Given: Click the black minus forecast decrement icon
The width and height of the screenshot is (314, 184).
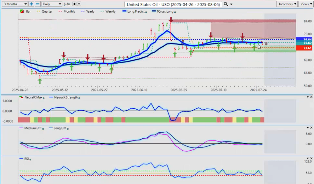Looking at the screenshot, I should pyautogui.click(x=79, y=4).
